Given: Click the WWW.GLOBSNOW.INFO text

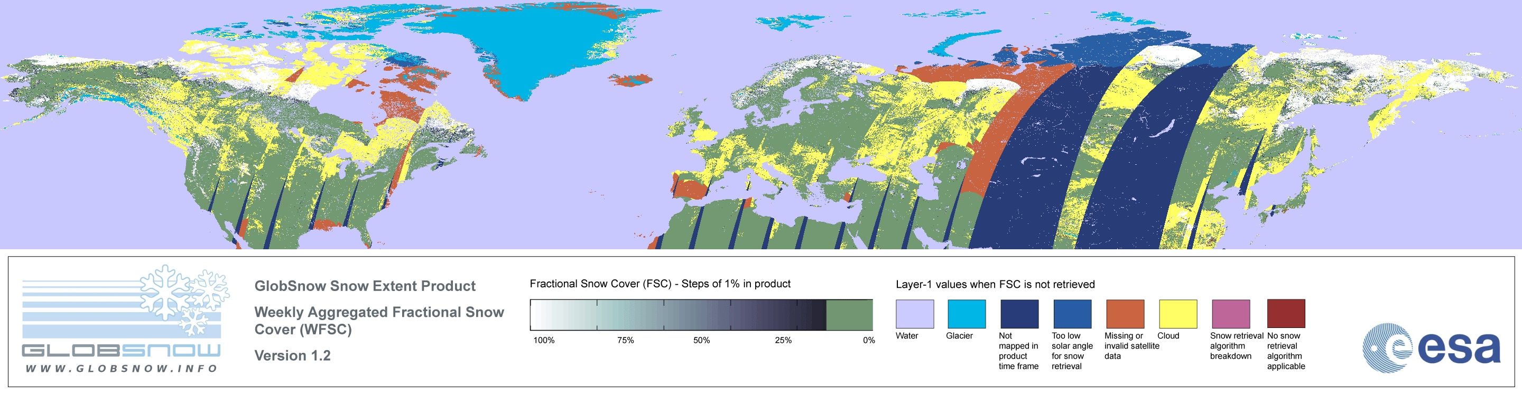Looking at the screenshot, I should (121, 369).
